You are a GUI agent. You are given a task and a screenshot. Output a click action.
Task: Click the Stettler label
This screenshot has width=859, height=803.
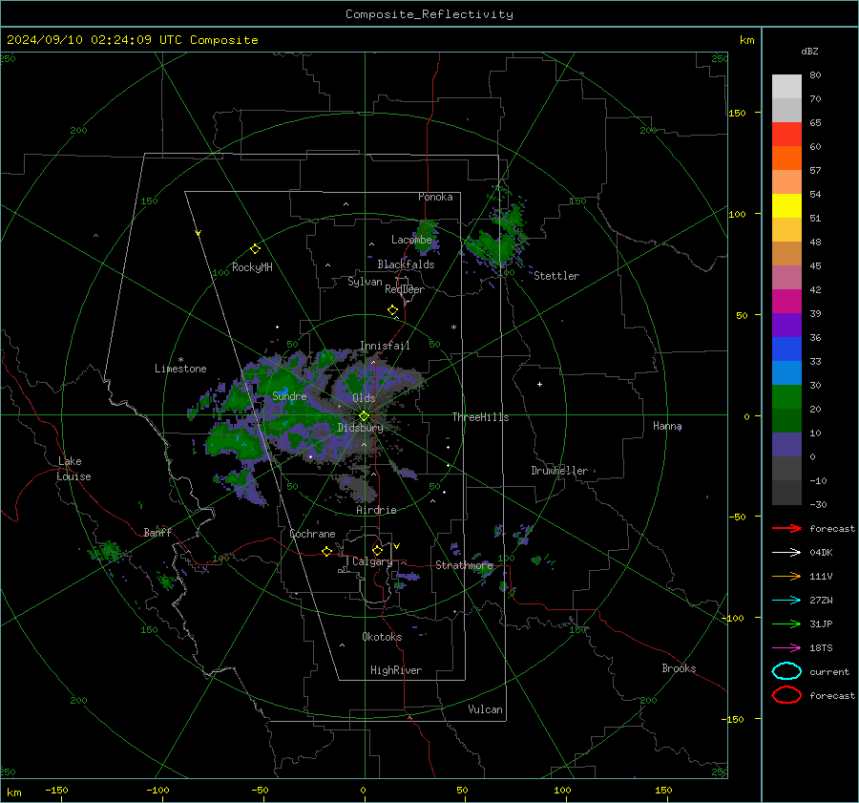[556, 276]
